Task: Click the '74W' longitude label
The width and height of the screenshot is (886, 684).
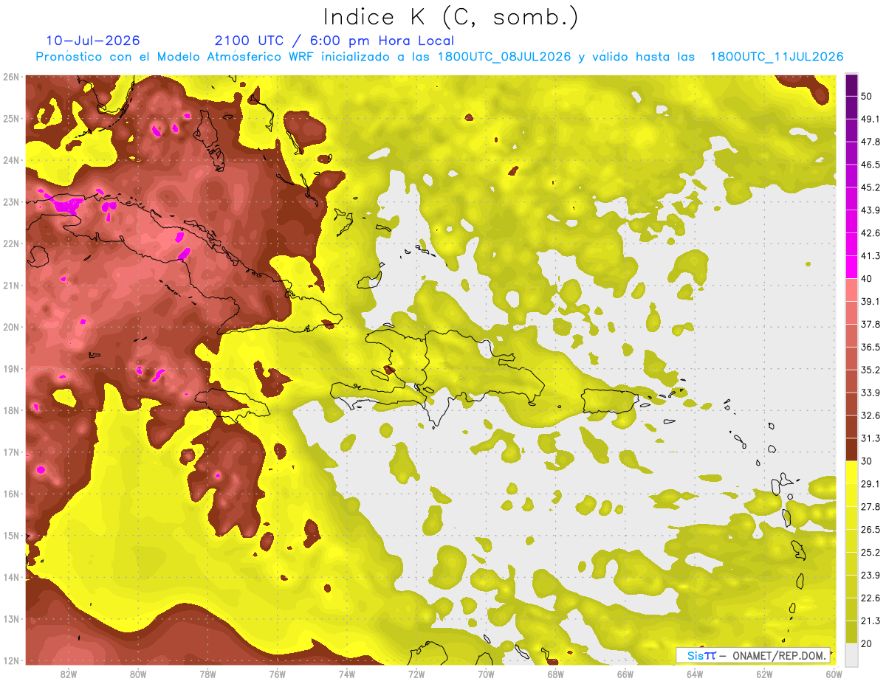Action: [x=346, y=674]
